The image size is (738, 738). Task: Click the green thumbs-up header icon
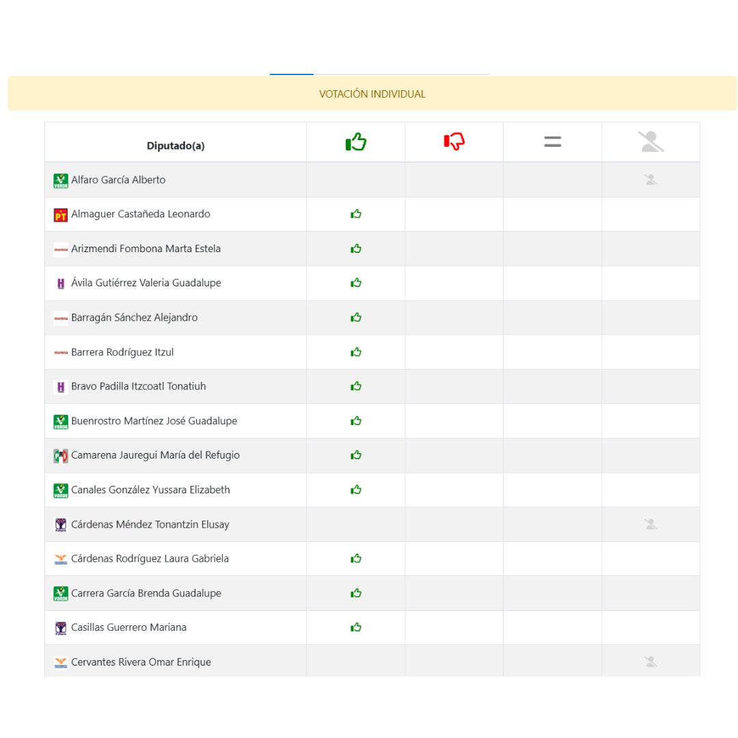(x=356, y=141)
